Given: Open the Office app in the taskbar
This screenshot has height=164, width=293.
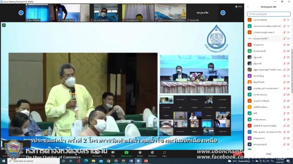Looking at the screenshot, I should pos(78,161).
